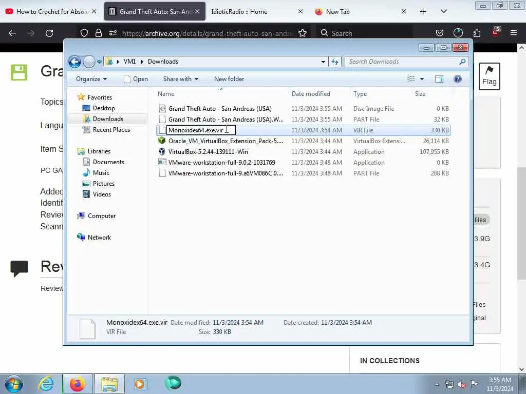The image size is (526, 394).
Task: Click the Favorites star icon
Action: (x=81, y=97)
